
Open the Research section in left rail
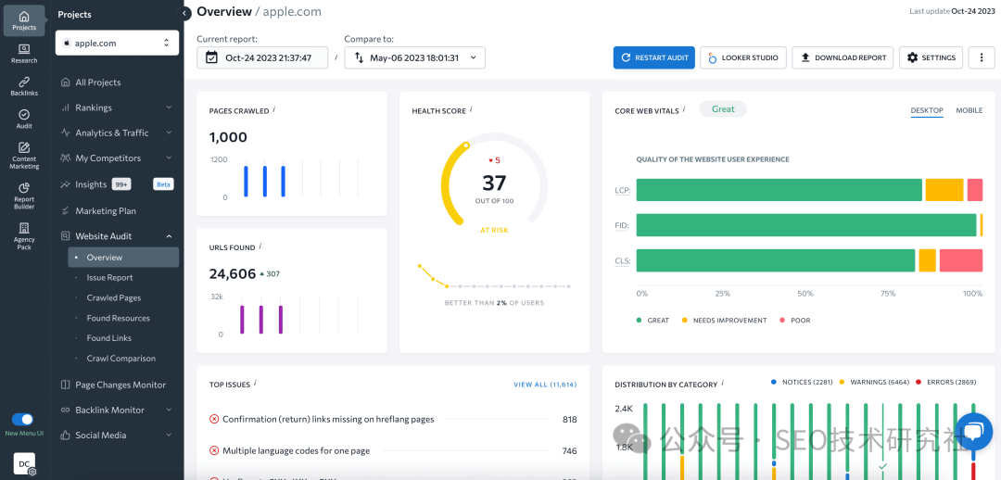click(24, 54)
